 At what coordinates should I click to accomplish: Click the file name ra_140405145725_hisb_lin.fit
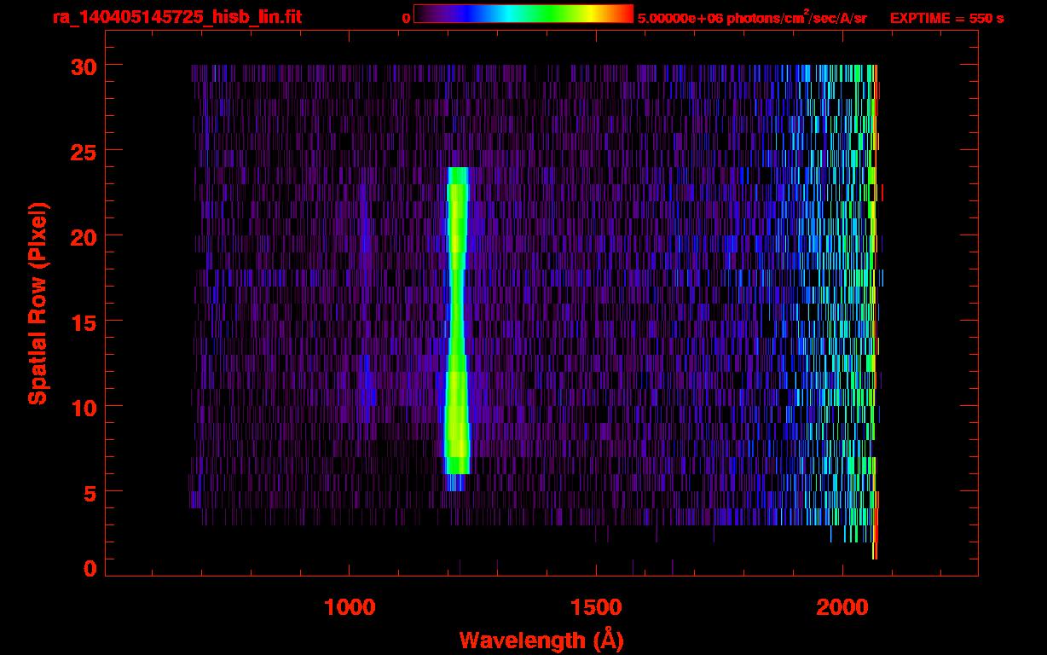(176, 17)
